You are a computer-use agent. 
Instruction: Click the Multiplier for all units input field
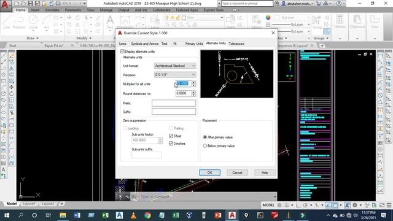pos(184,83)
